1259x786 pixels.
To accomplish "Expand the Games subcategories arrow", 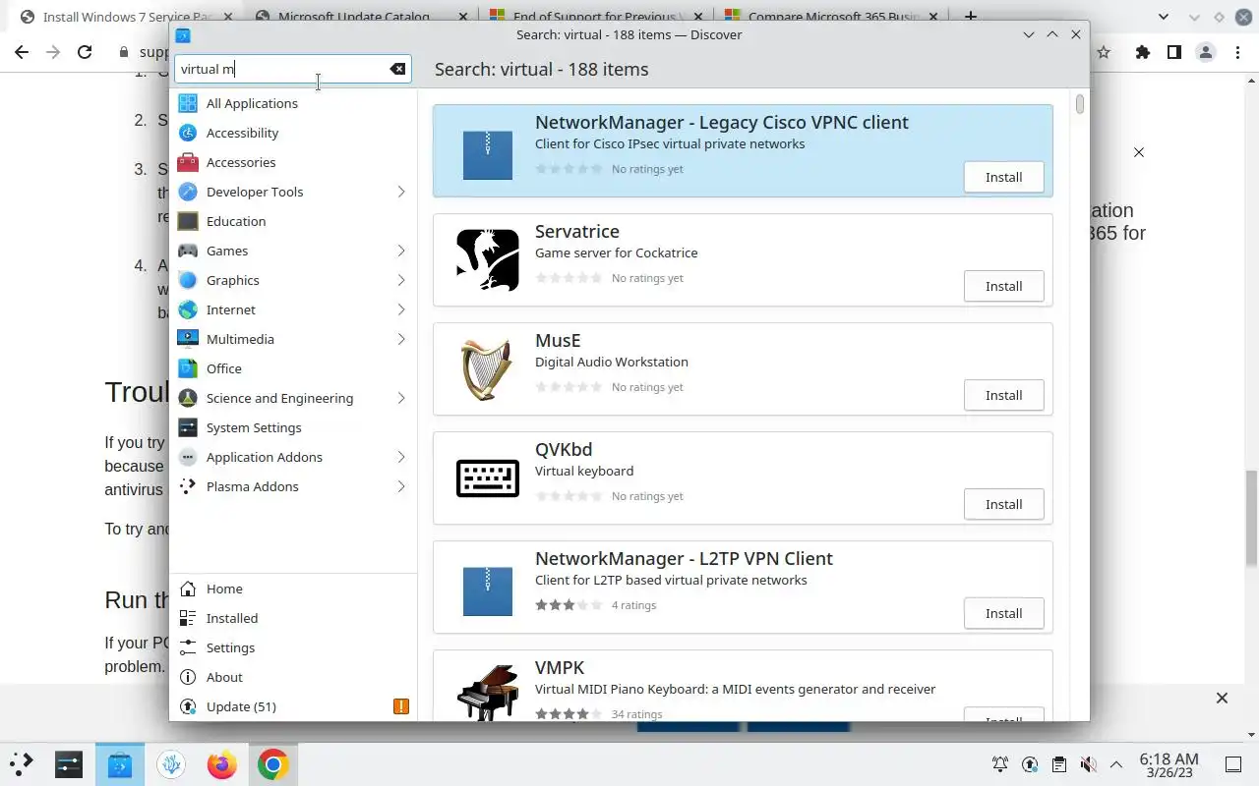I will (401, 251).
